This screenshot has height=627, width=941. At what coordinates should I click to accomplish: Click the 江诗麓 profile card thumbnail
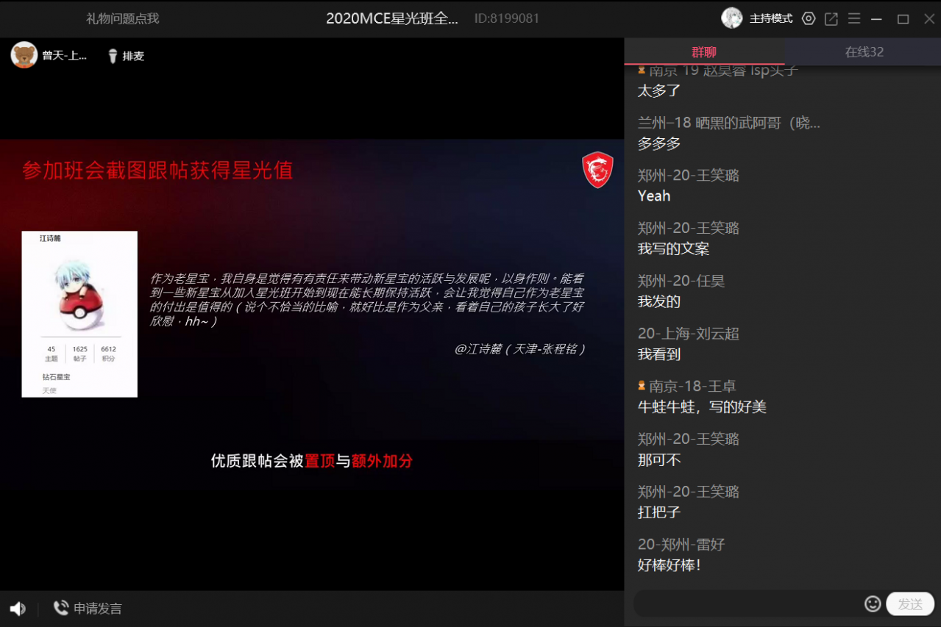point(79,314)
